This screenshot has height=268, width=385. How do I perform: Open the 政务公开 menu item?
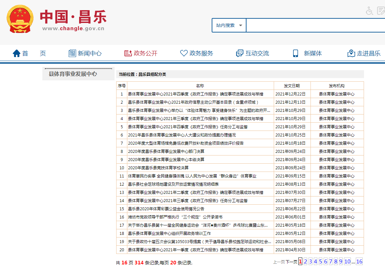coord(145,53)
